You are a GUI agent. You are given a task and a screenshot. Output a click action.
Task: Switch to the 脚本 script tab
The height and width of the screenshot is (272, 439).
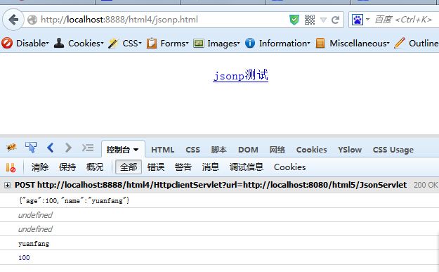218,150
